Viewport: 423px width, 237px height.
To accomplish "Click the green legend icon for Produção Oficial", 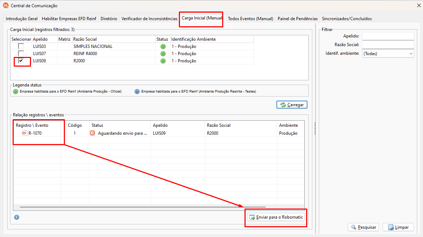I will point(16,91).
